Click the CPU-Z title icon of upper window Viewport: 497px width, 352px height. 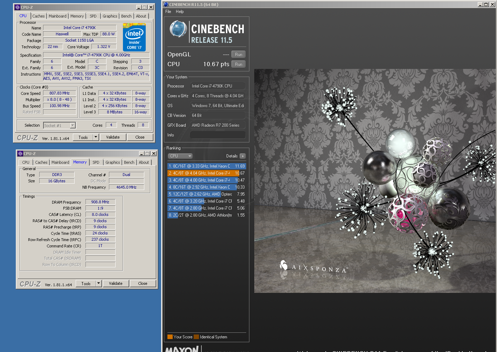click(18, 7)
